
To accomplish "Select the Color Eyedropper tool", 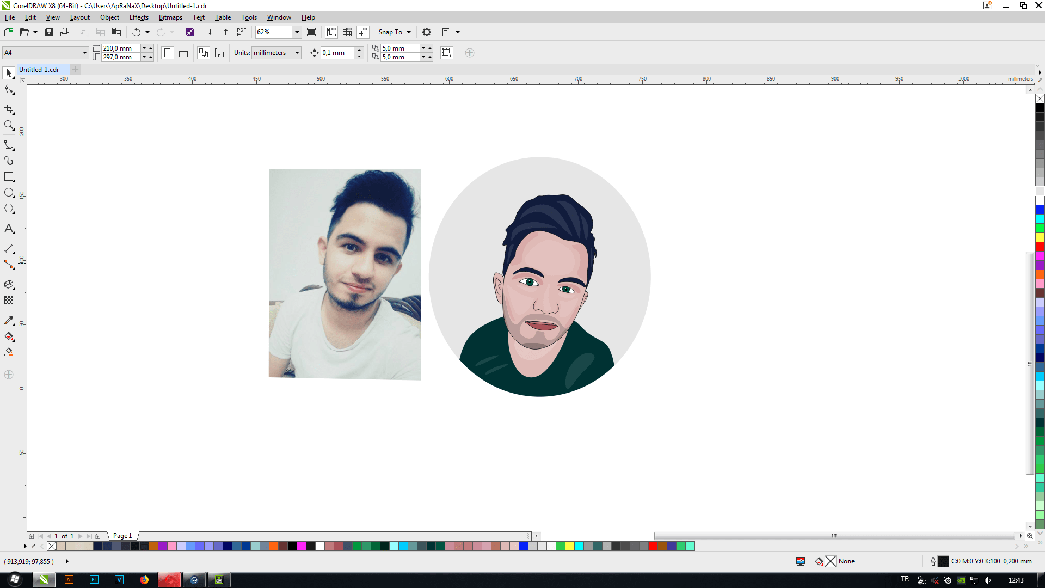I will (9, 321).
